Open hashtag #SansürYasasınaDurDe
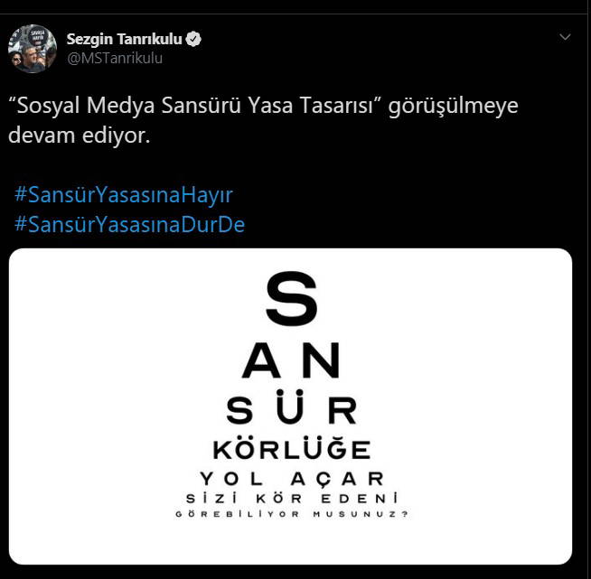Screen dimensions: 591x579 click(x=129, y=225)
